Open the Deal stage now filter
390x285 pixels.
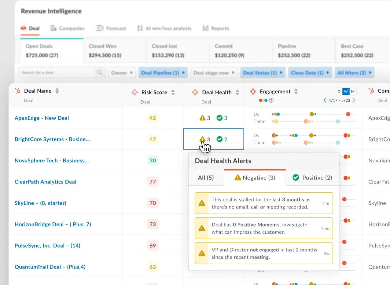click(214, 73)
